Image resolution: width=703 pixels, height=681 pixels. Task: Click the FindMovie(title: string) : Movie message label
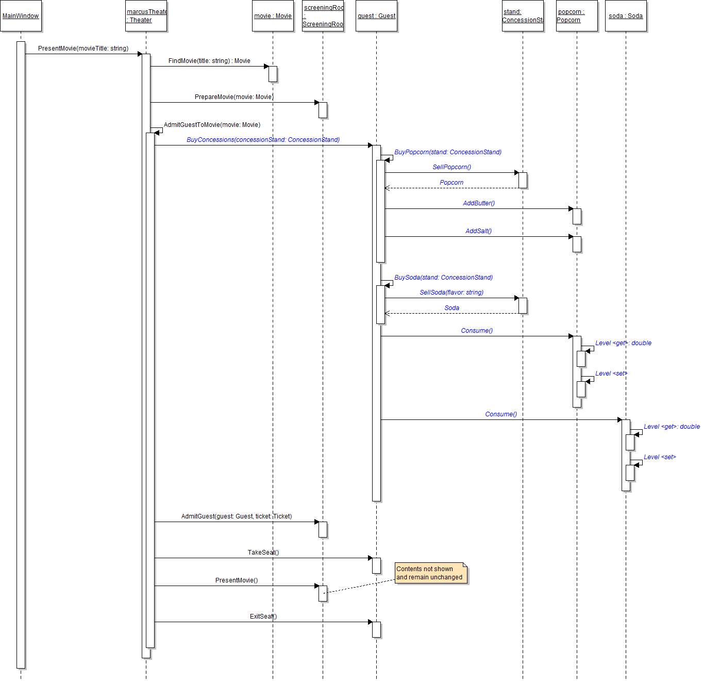[x=209, y=61]
